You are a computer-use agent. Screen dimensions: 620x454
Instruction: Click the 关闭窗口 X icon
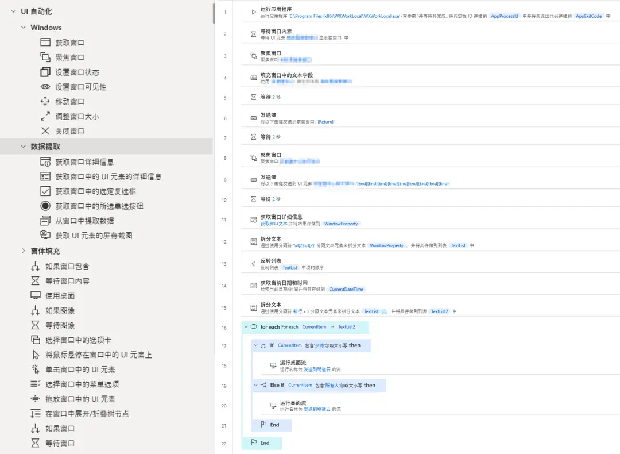click(x=45, y=131)
